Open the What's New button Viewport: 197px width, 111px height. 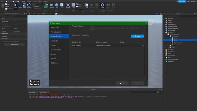point(182,1)
